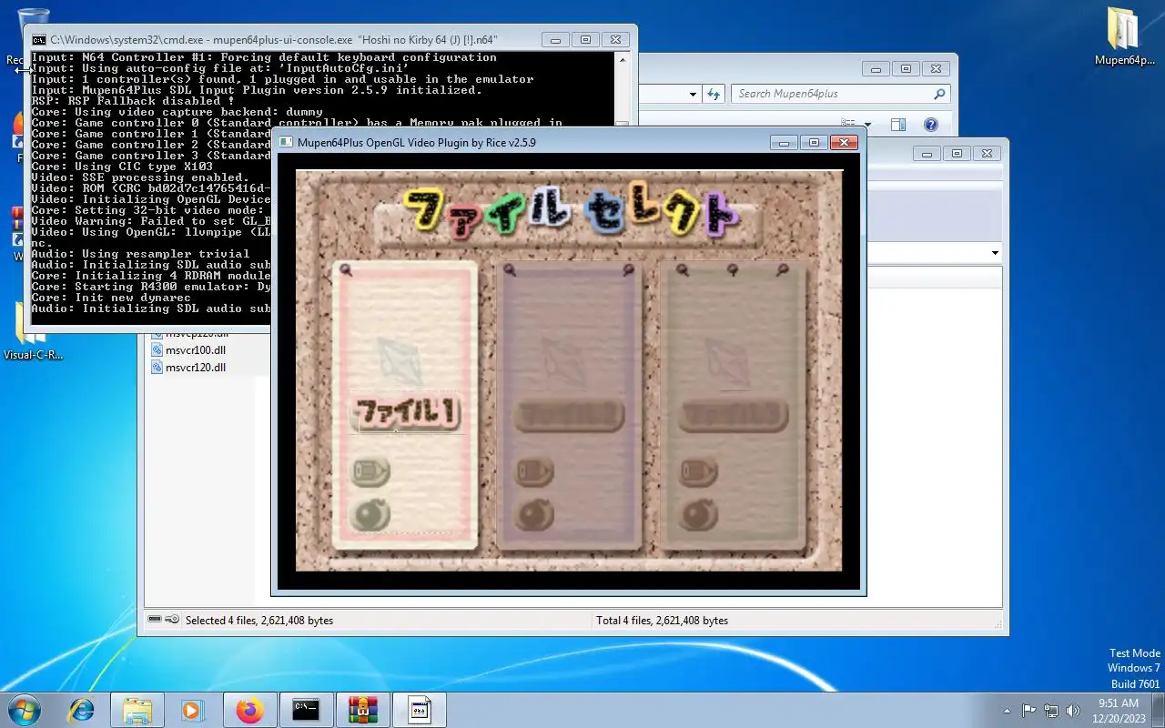Click bomb delete icon in first file card
This screenshot has width=1165, height=728.
(x=370, y=516)
